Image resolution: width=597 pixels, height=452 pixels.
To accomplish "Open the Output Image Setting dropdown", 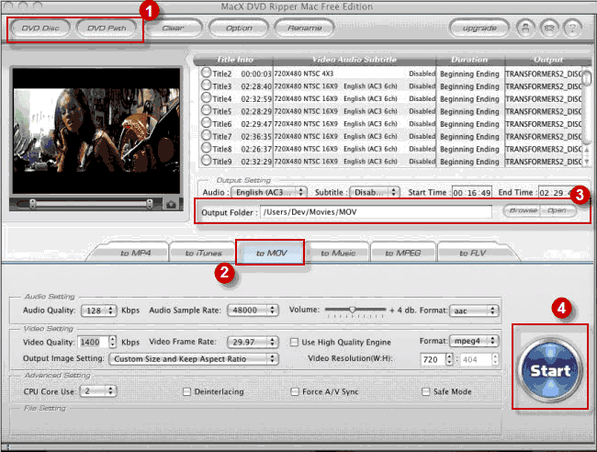I will (x=194, y=358).
